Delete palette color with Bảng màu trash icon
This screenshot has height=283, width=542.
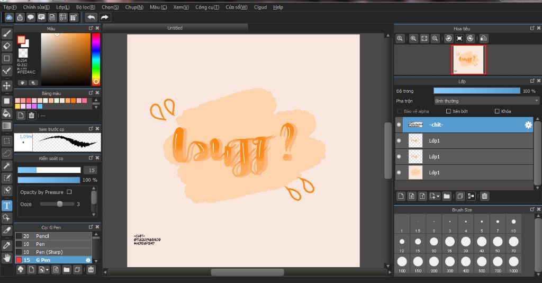pos(31,116)
